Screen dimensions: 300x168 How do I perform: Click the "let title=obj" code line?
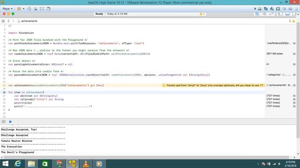click(x=39, y=99)
